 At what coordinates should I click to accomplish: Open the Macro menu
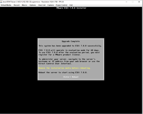[x=24, y=5]
